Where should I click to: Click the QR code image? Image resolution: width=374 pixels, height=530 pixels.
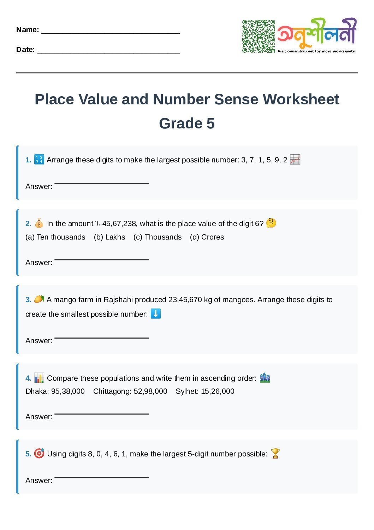point(259,36)
